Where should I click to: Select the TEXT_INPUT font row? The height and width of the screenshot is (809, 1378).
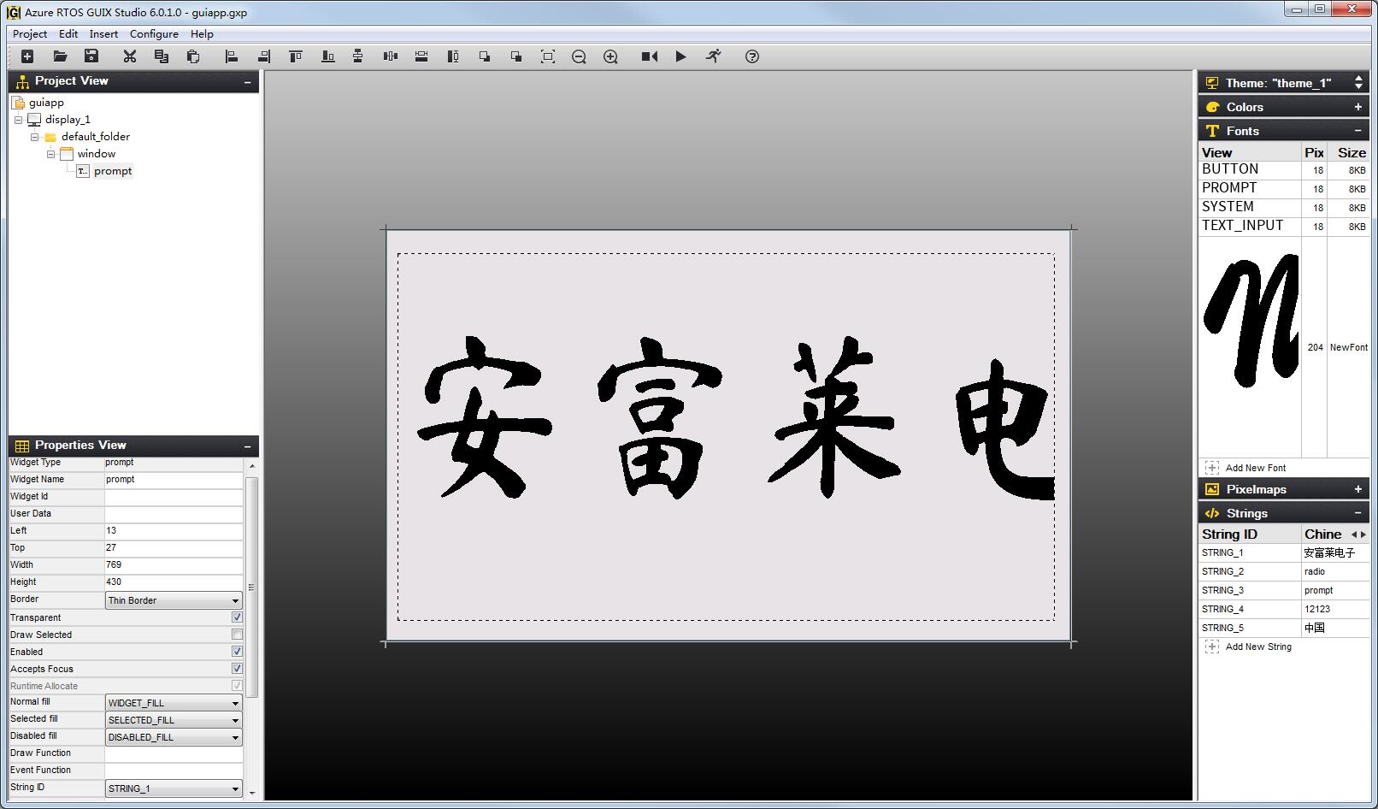(1284, 226)
